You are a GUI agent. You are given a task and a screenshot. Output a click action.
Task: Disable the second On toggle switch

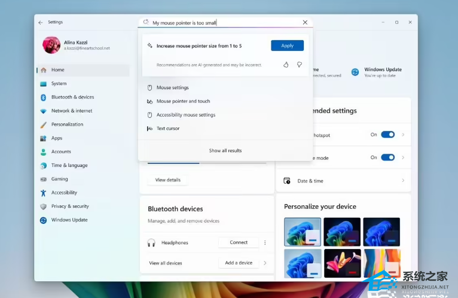tap(387, 157)
